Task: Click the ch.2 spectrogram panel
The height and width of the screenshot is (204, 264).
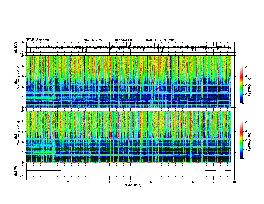Action: tap(129, 137)
